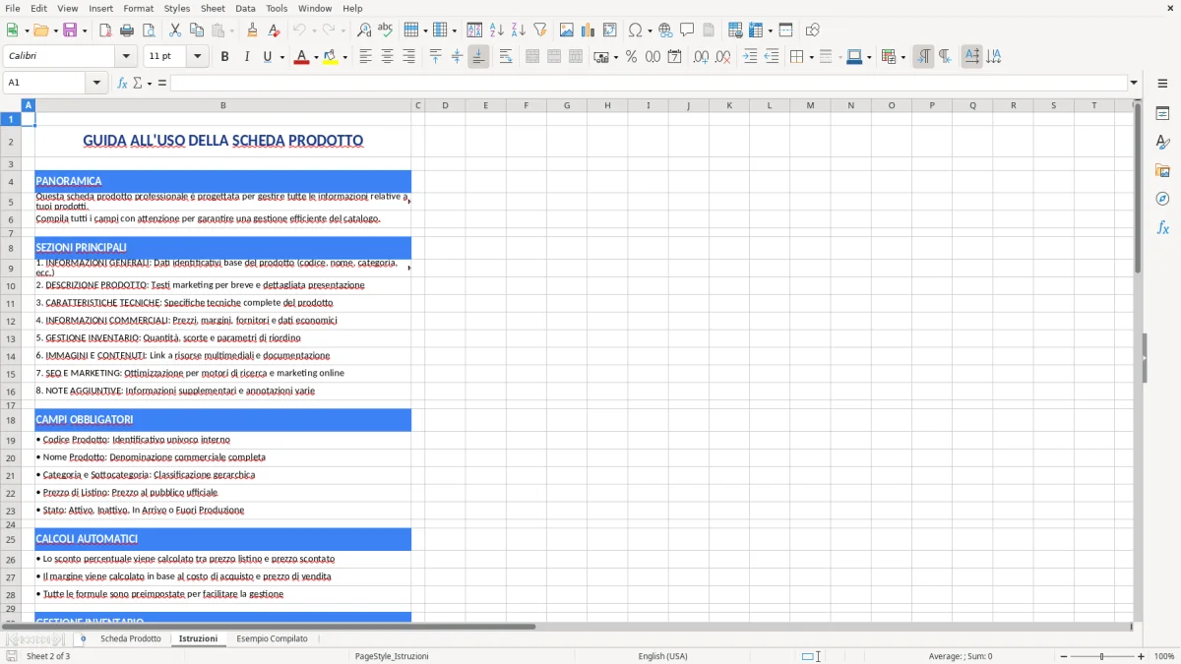The height and width of the screenshot is (664, 1181).
Task: Sort descending Z to A
Action: [x=519, y=30]
